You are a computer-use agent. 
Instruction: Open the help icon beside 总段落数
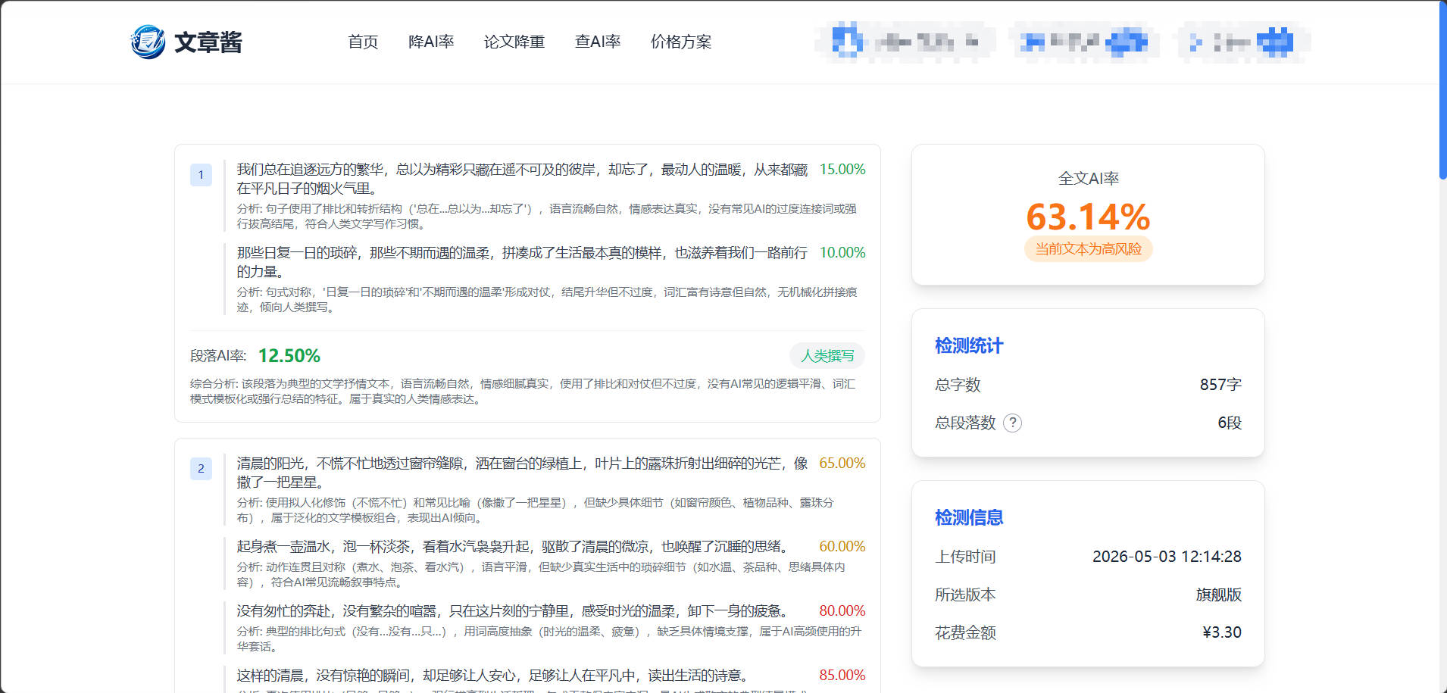click(1012, 423)
